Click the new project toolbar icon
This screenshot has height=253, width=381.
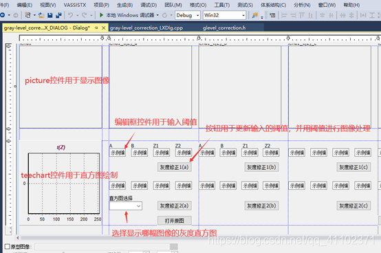pos(28,15)
